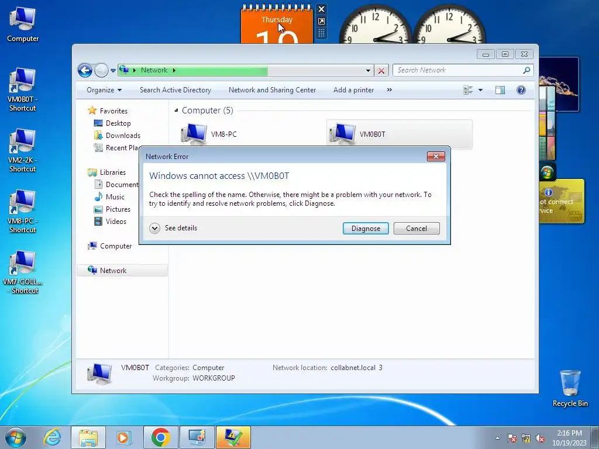
Task: Open the view options dropdown arrow
Action: 481,90
